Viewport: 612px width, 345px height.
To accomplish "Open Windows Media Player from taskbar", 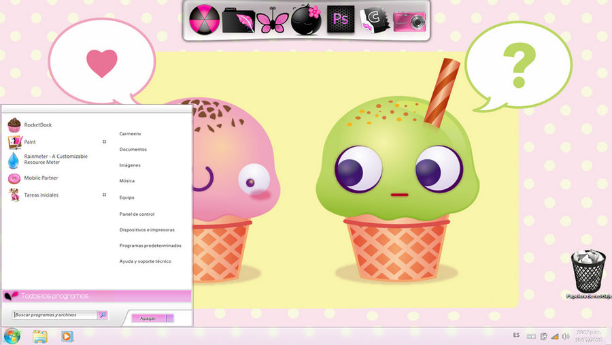I will pos(67,336).
